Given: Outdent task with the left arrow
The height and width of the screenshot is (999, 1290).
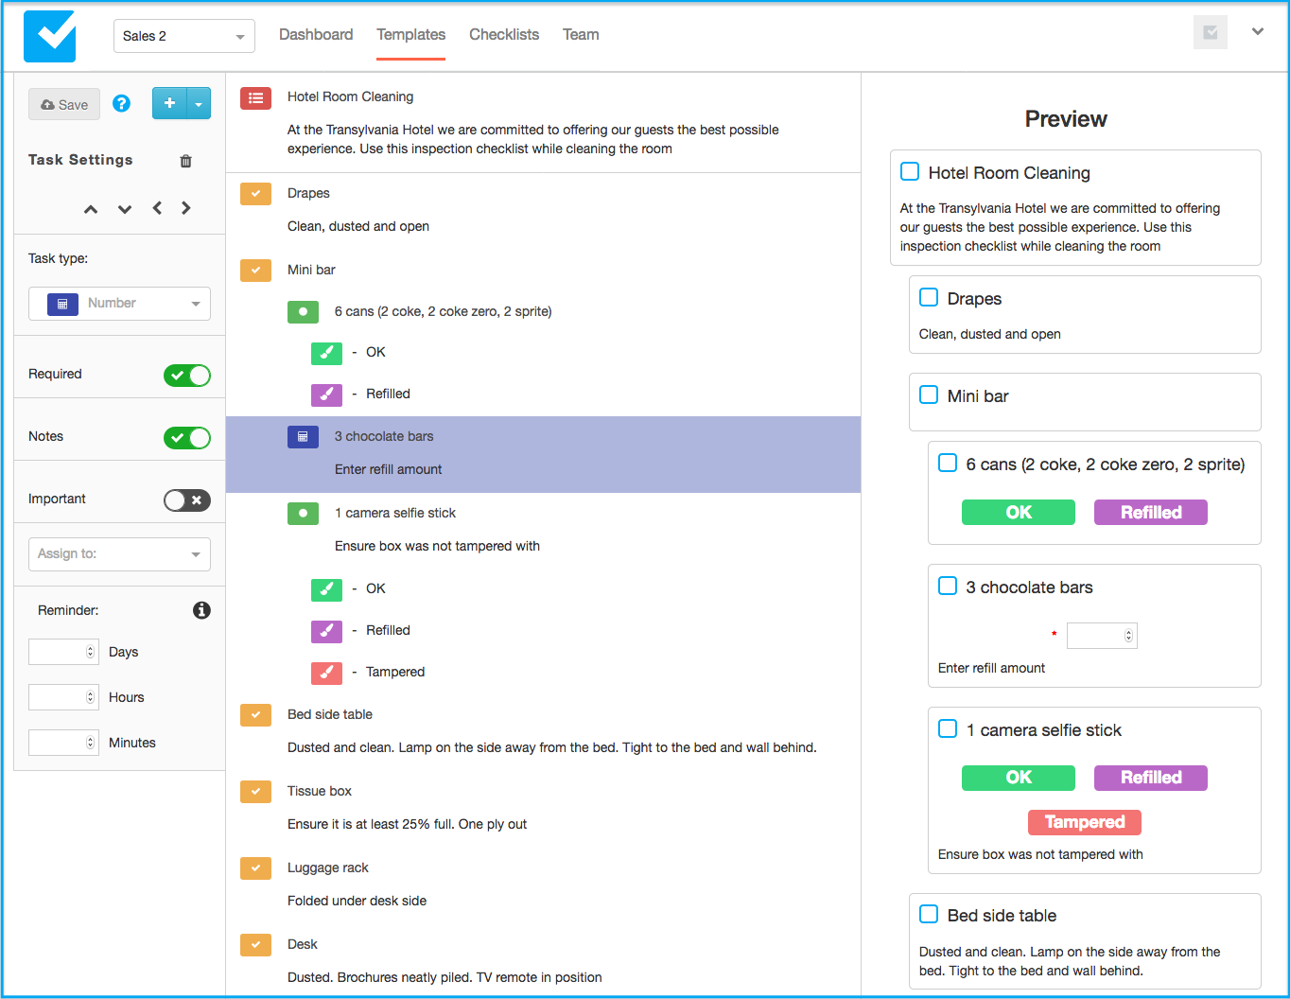Looking at the screenshot, I should click(x=157, y=208).
